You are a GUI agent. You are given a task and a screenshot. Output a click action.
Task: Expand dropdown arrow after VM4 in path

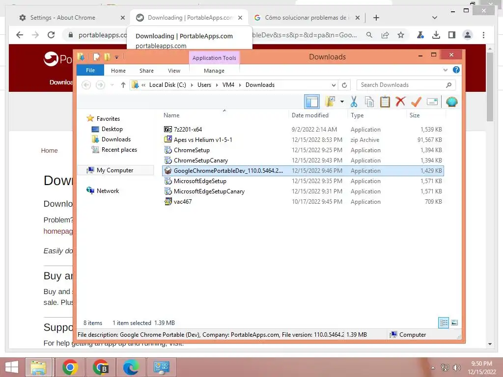pyautogui.click(x=240, y=85)
